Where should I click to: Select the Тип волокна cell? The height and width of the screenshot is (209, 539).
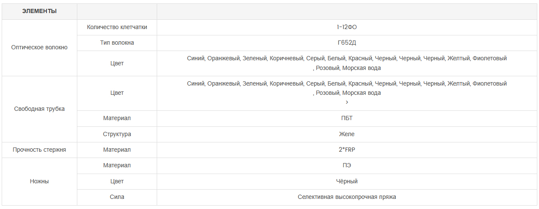click(x=117, y=43)
